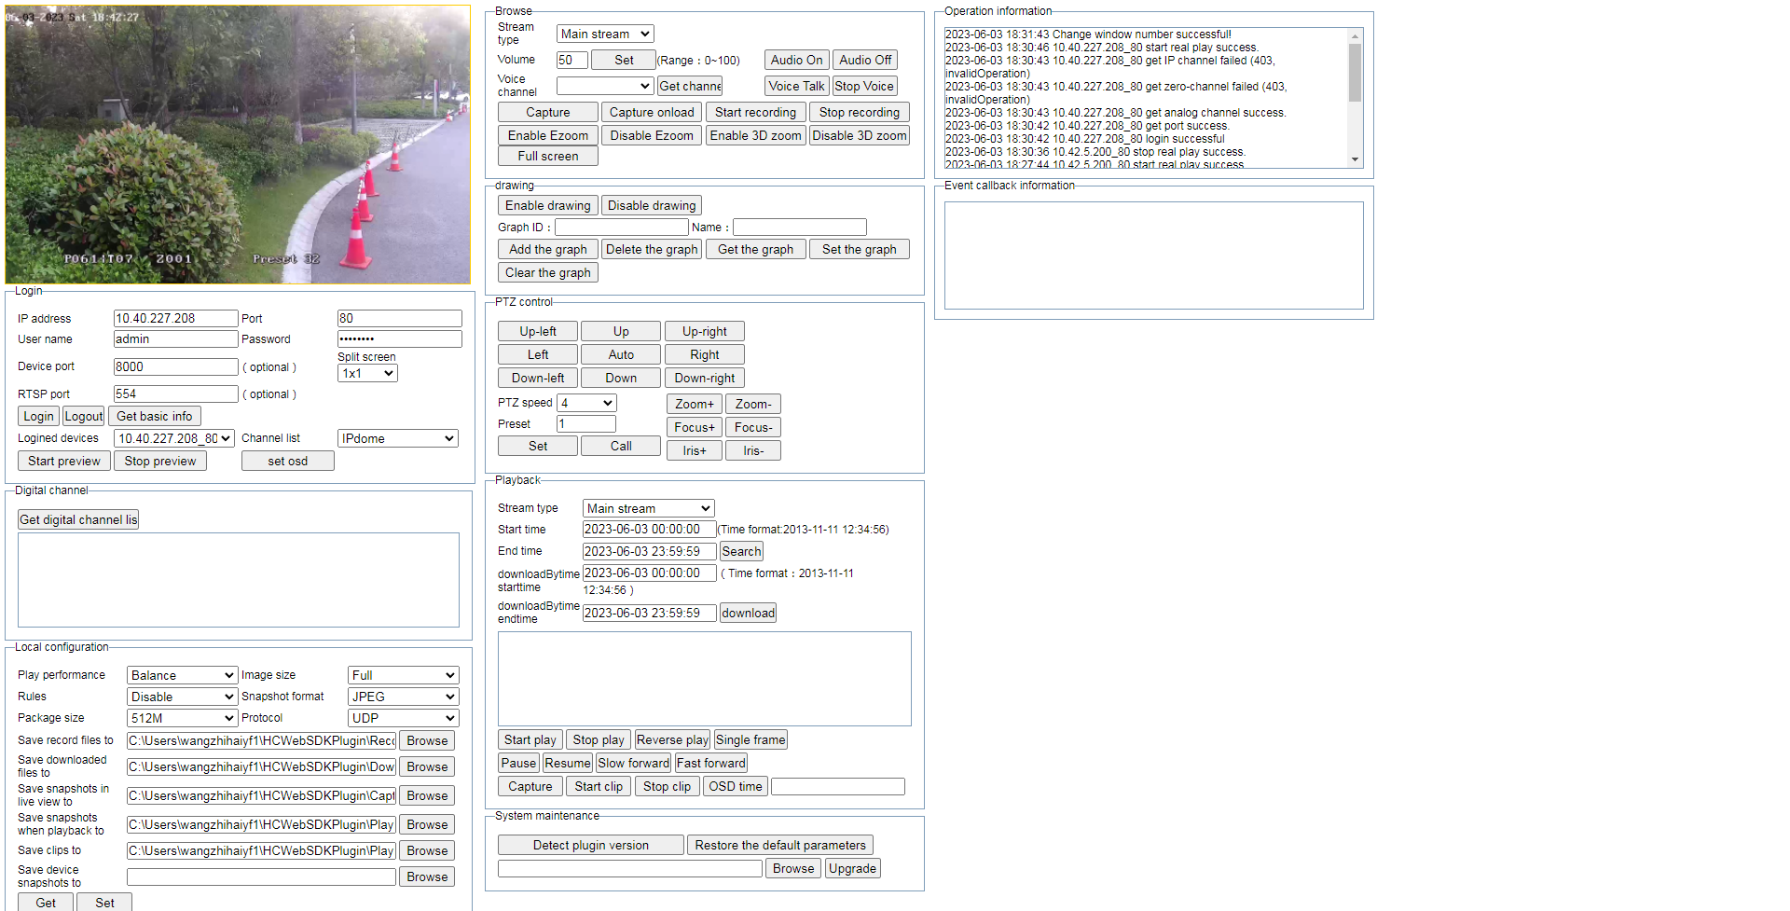The height and width of the screenshot is (911, 1790).
Task: Click the Zoom+ button
Action: click(695, 404)
